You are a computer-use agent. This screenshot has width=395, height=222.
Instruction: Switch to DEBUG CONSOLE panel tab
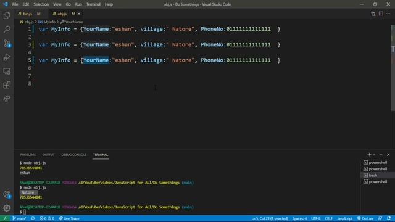click(74, 155)
